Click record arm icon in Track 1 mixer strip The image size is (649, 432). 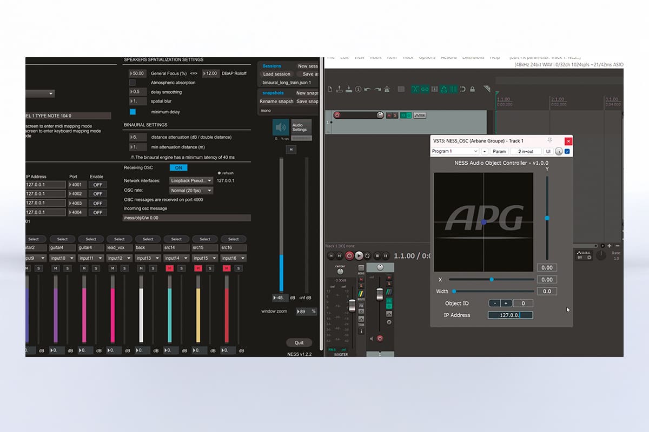coord(380,338)
